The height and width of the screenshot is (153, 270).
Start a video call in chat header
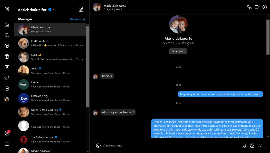click(257, 7)
